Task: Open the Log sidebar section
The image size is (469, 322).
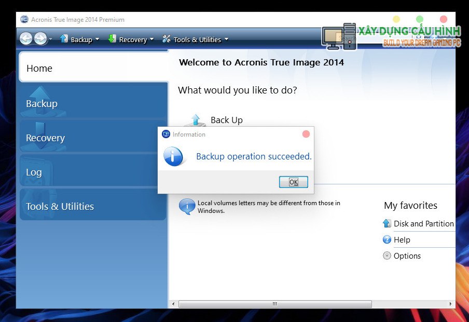Action: click(x=93, y=172)
